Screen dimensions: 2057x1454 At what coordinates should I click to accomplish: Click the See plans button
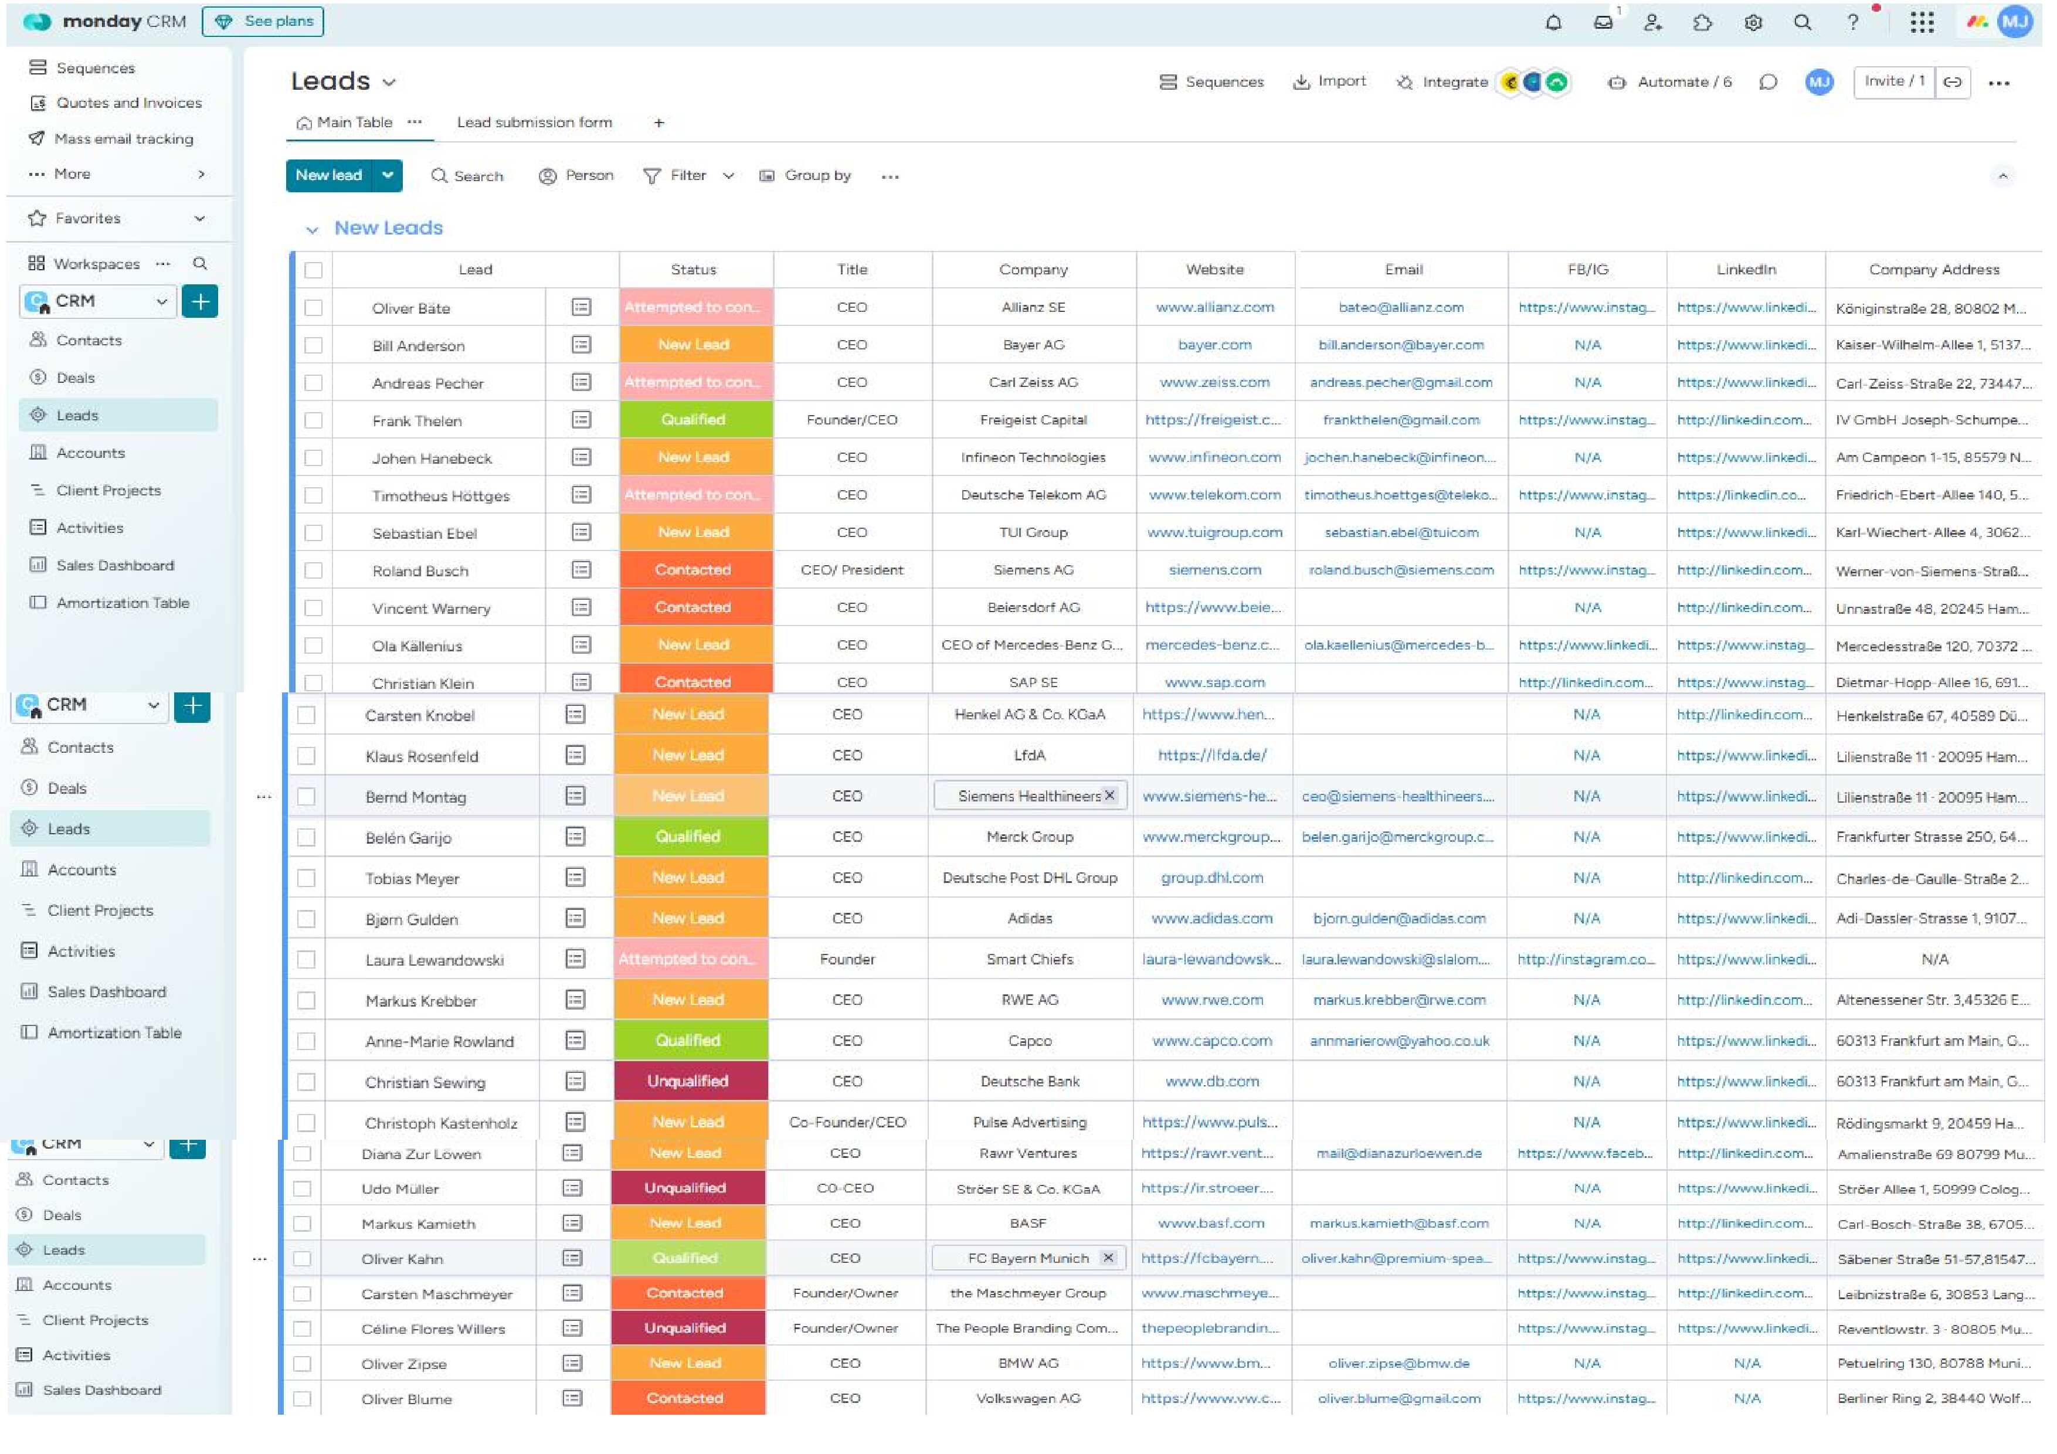click(x=263, y=22)
